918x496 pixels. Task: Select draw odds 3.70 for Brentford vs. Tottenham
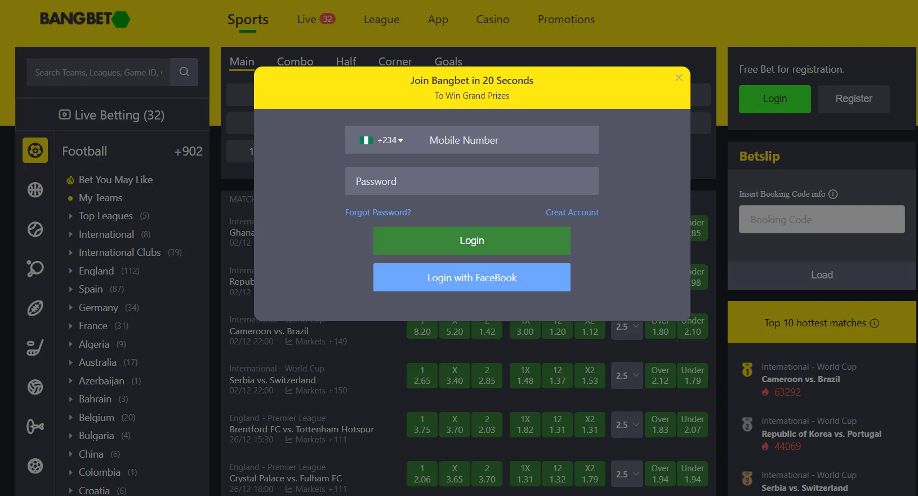point(454,424)
